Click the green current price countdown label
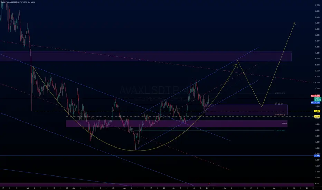 point(318,99)
